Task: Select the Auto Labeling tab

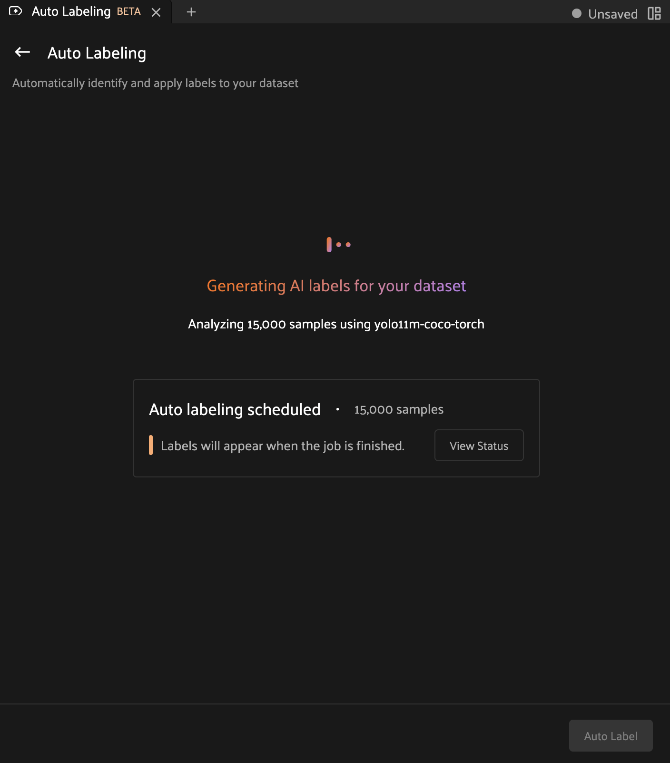Action: tap(71, 11)
